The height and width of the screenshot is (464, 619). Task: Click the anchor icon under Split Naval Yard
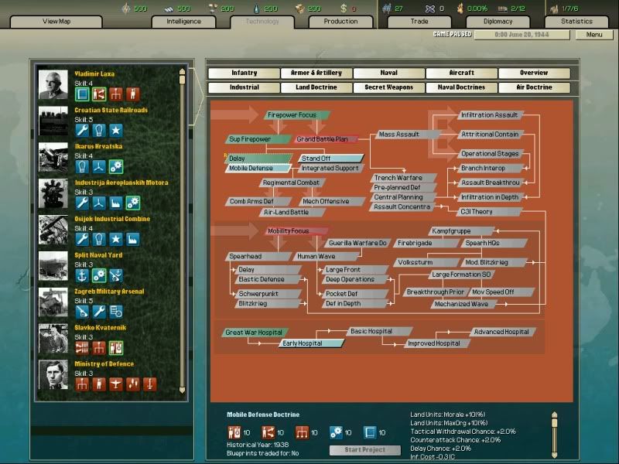[82, 275]
